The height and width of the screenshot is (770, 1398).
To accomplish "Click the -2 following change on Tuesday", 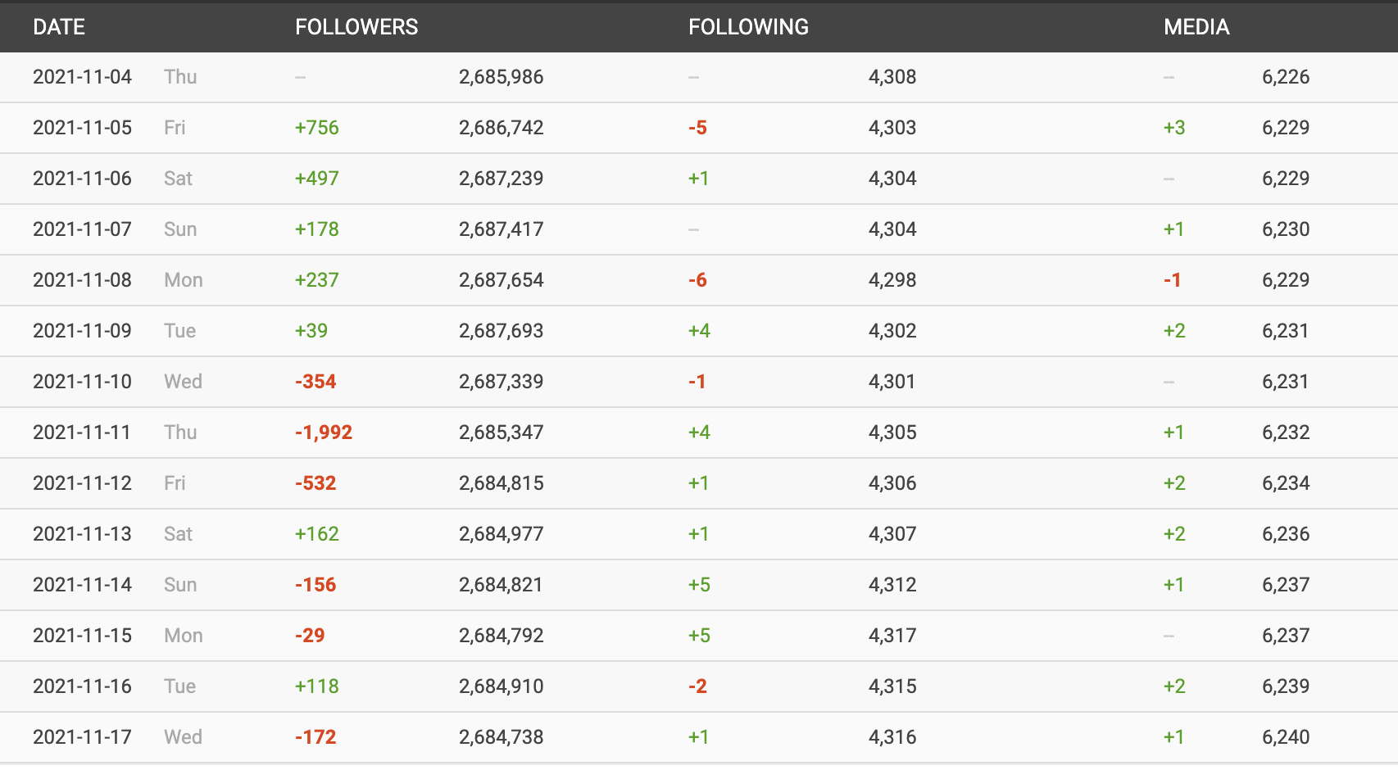I will pyautogui.click(x=697, y=686).
